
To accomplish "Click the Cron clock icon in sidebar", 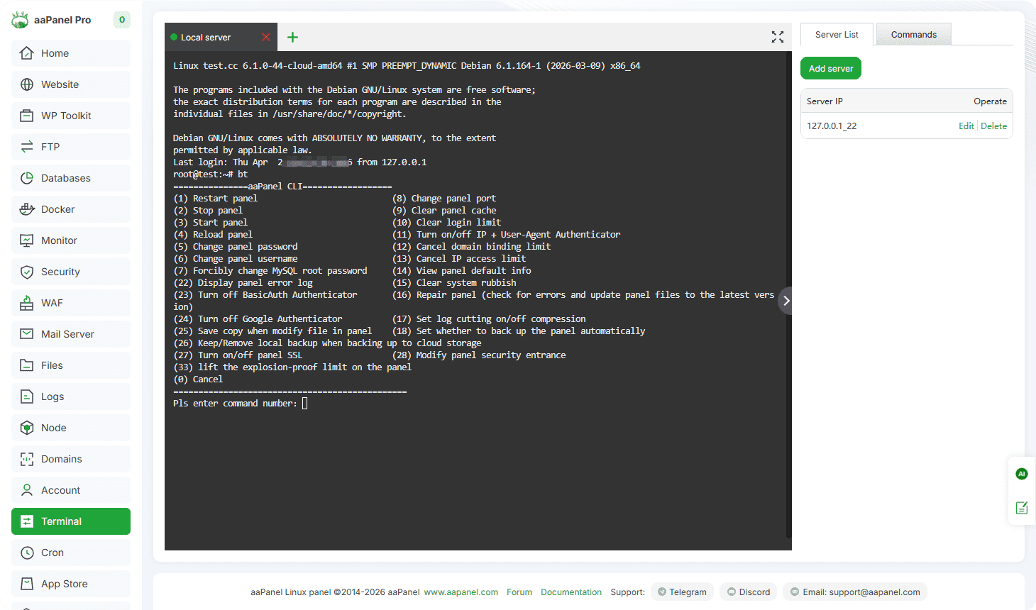I will tap(27, 553).
